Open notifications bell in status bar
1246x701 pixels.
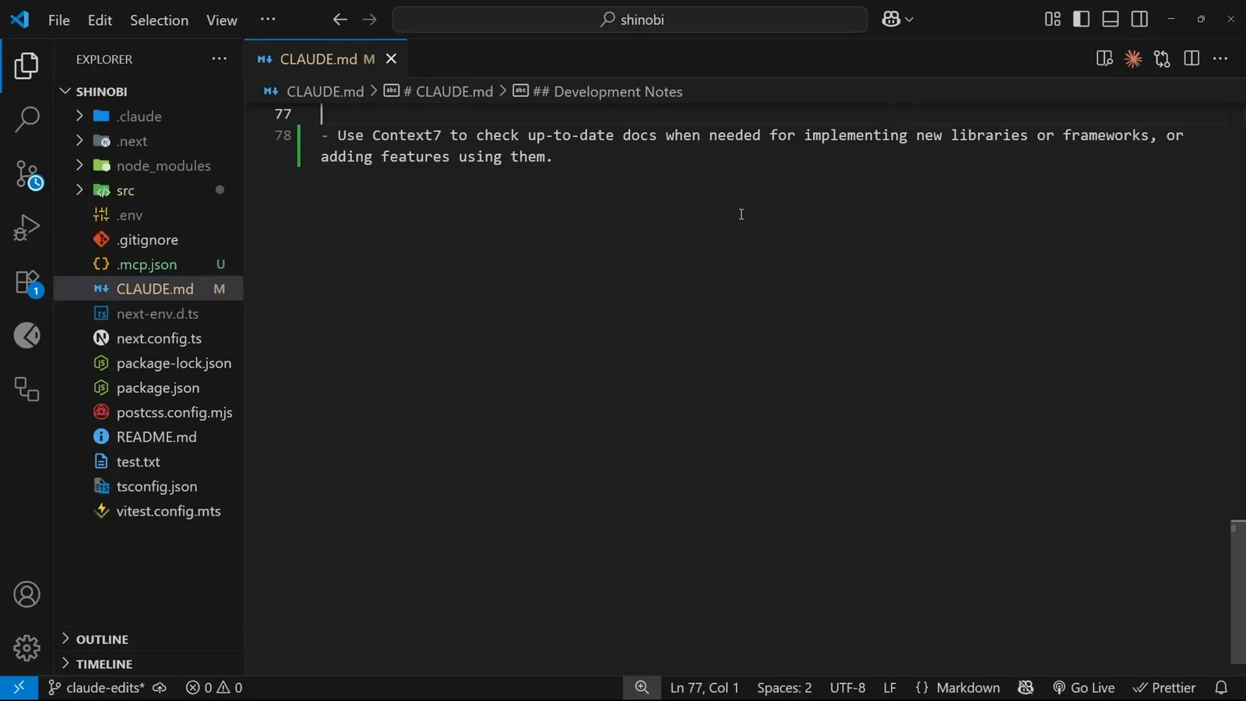[x=1221, y=688]
